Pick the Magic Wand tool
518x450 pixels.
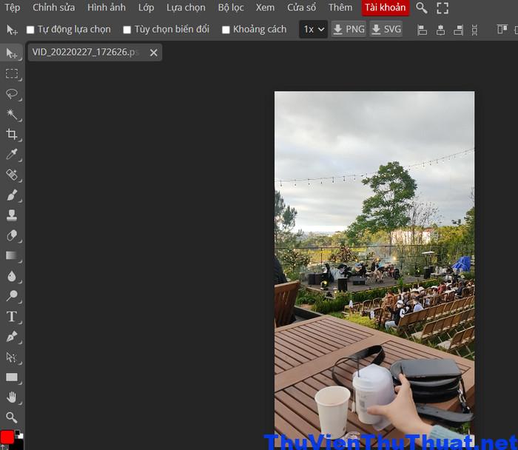coord(12,114)
